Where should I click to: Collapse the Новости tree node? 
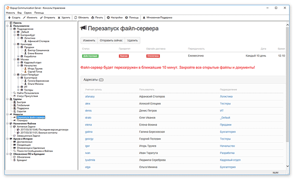[7, 114]
